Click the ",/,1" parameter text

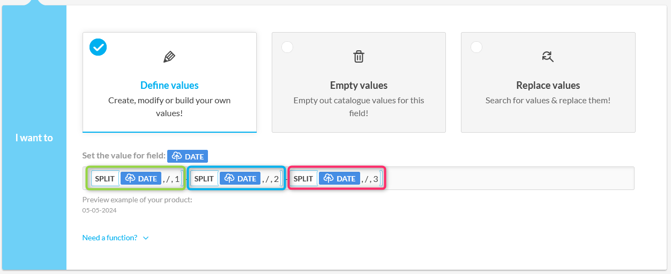172,179
